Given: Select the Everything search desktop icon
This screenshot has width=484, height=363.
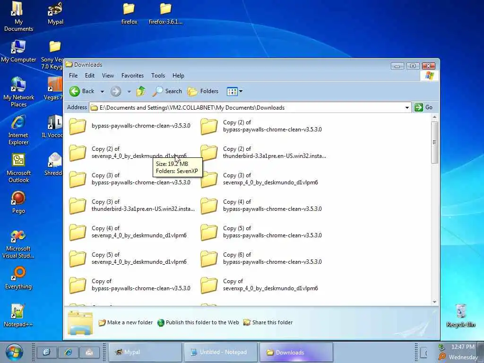Looking at the screenshot, I should pos(18,278).
